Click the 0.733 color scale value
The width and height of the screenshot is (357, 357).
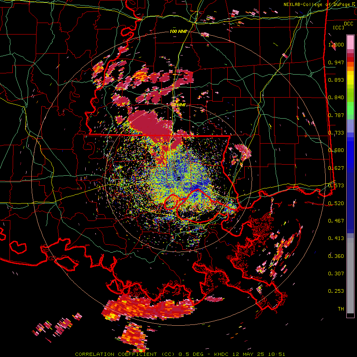(x=336, y=133)
